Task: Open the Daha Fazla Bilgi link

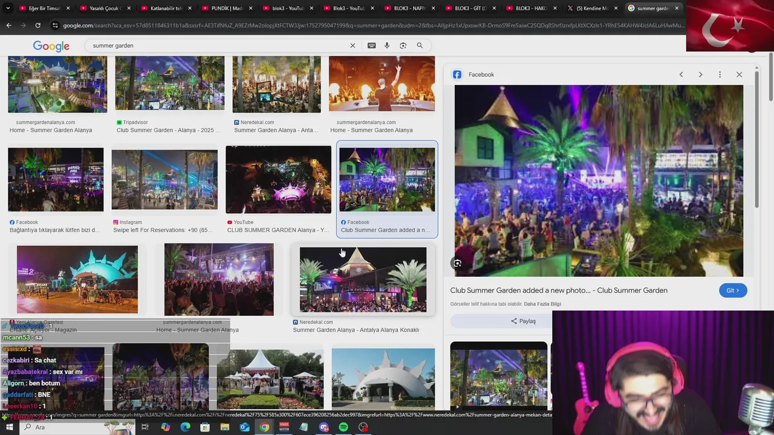Action: pos(542,304)
